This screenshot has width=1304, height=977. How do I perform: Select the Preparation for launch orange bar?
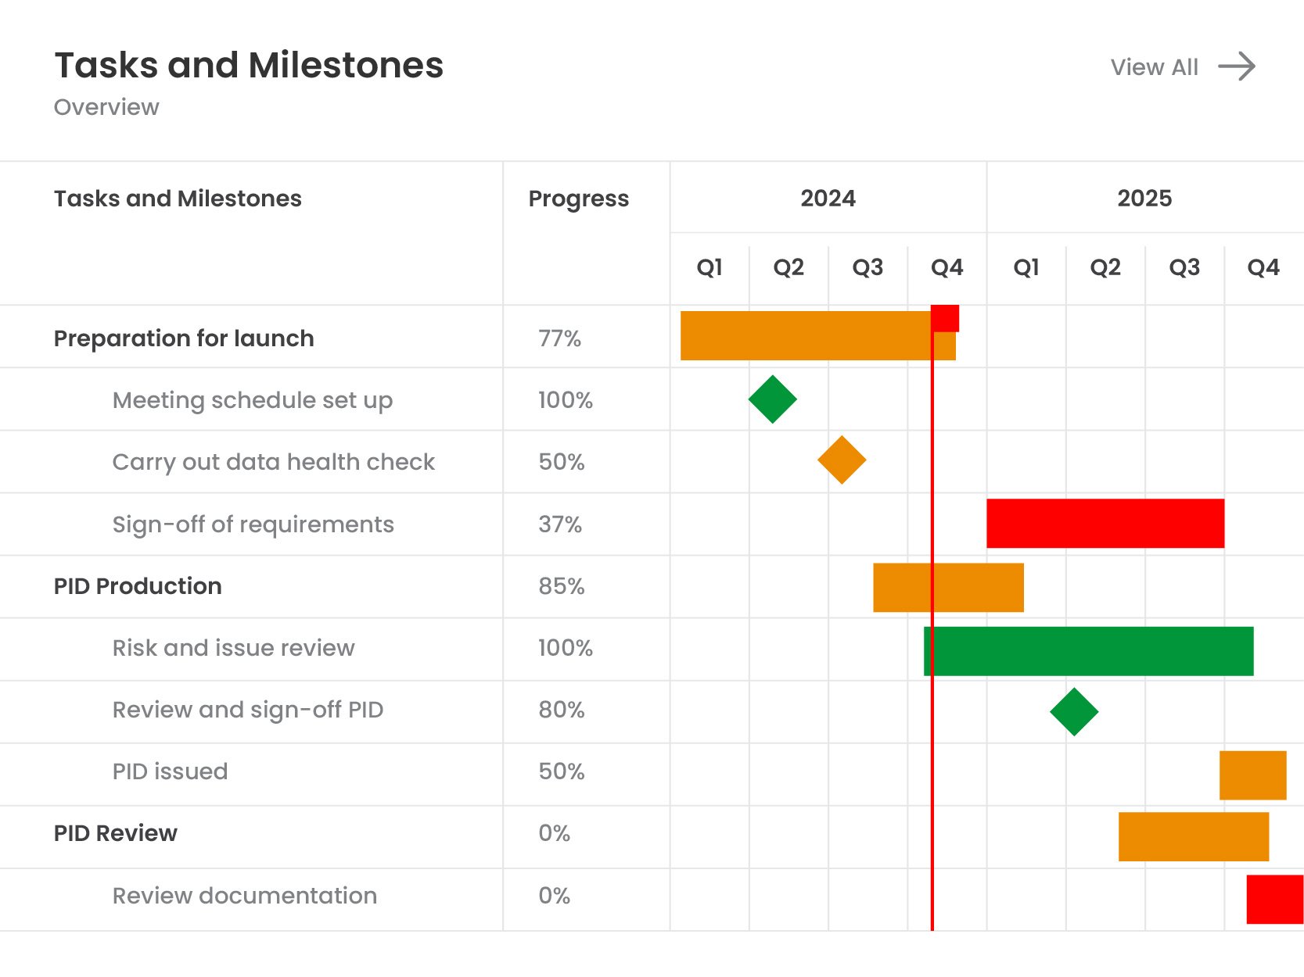coord(806,336)
